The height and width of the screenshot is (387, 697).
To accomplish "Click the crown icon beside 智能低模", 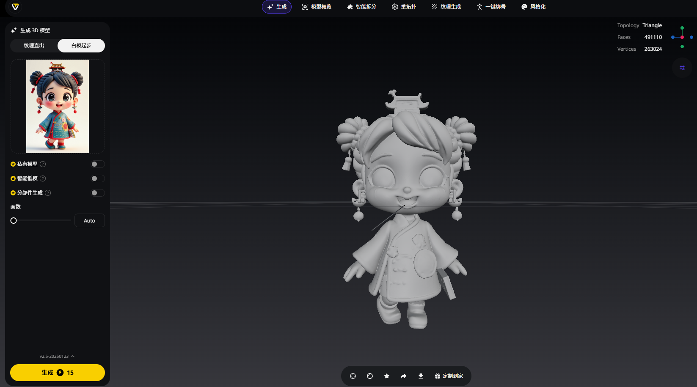I will tap(13, 178).
